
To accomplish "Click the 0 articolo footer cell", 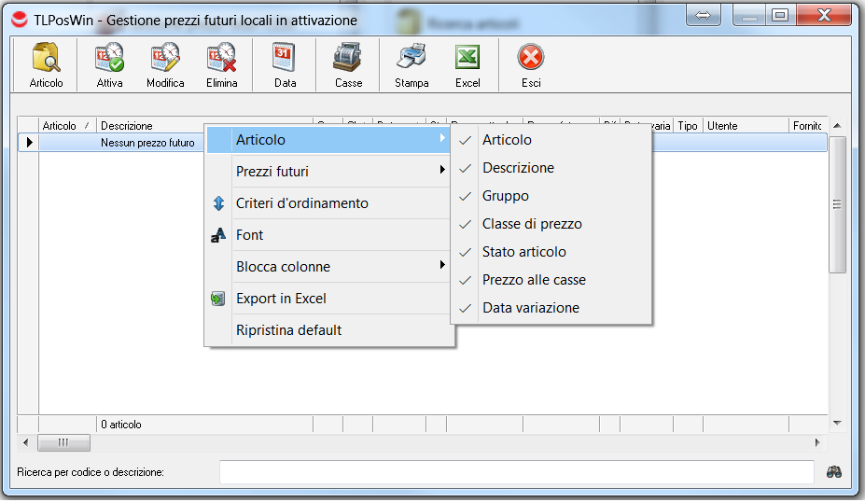I will pyautogui.click(x=204, y=425).
